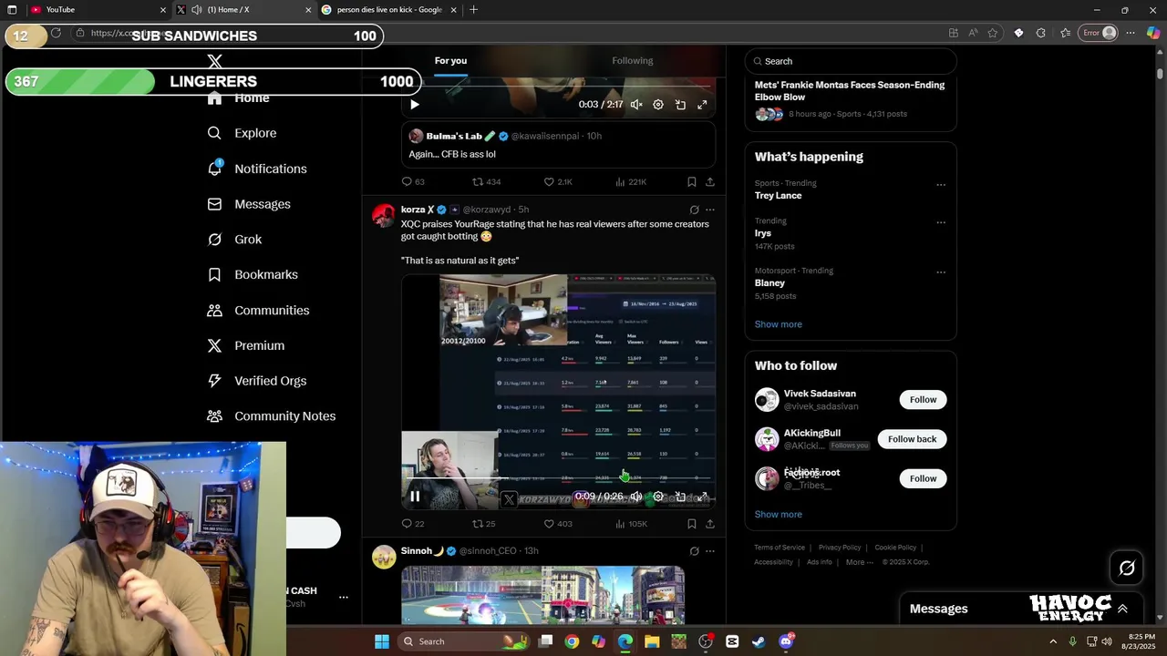Mute korza's playing video
This screenshot has width=1167, height=656.
[636, 497]
